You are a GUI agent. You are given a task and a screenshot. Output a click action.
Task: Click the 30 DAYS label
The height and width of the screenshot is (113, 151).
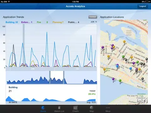click(13, 102)
